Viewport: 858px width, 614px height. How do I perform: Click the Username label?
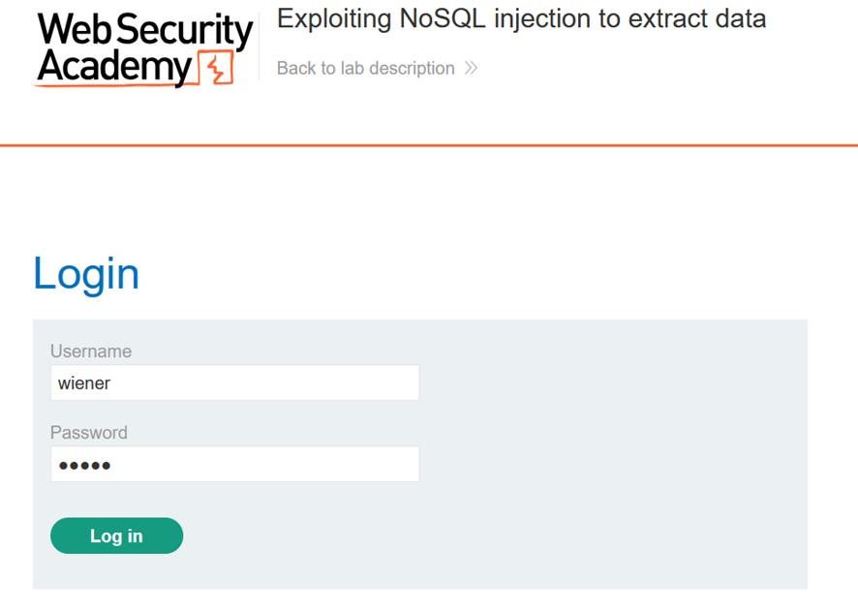[91, 352]
